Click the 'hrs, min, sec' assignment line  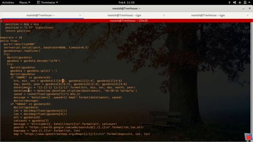click(x=68, y=81)
